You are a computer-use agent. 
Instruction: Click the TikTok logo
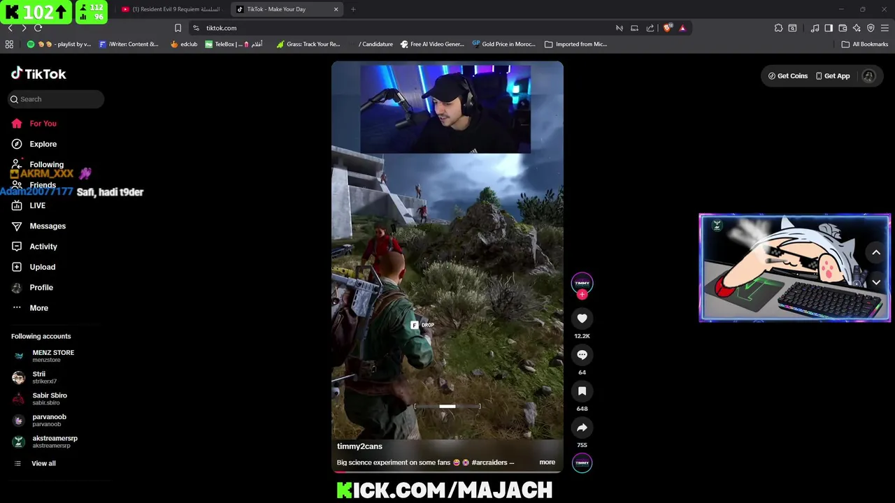[x=38, y=73]
